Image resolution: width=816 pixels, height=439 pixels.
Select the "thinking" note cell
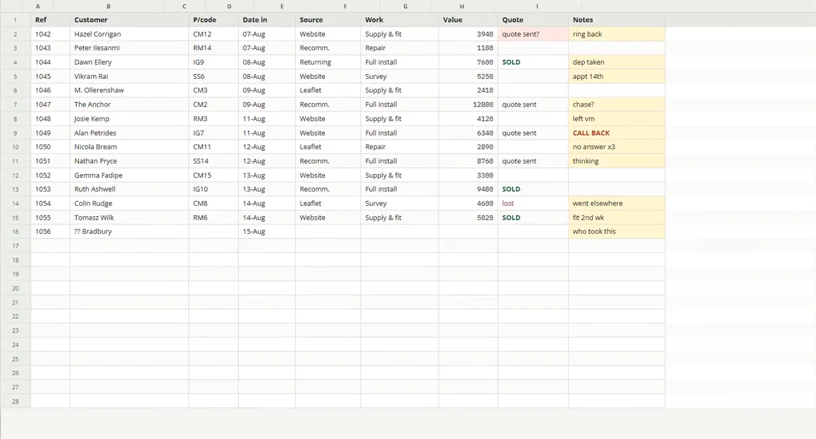tap(617, 161)
